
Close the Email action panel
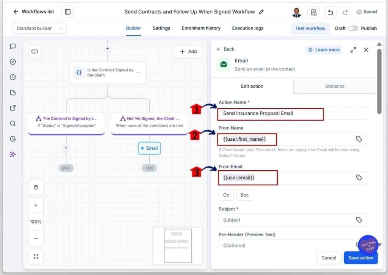coord(366,50)
